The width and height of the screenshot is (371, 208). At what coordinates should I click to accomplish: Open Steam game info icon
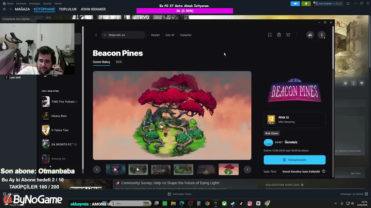(x=354, y=83)
